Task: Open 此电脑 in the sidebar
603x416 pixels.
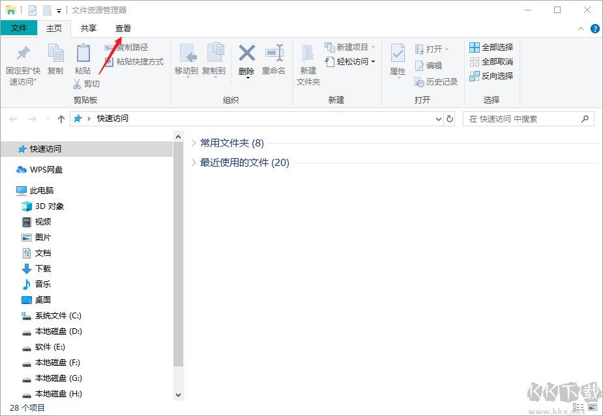Action: [x=44, y=190]
